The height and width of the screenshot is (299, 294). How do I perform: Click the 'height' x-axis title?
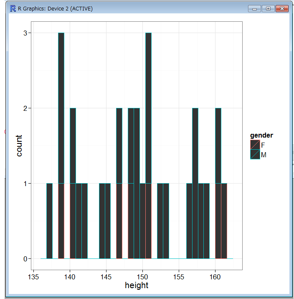pyautogui.click(x=137, y=286)
